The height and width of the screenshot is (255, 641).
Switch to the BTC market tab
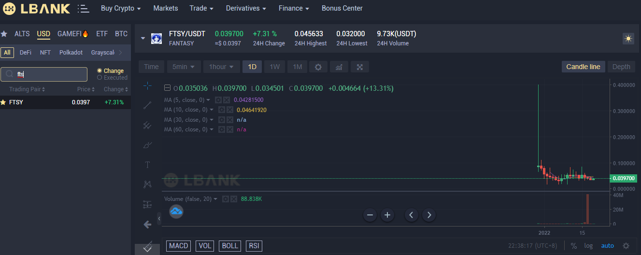click(x=121, y=34)
